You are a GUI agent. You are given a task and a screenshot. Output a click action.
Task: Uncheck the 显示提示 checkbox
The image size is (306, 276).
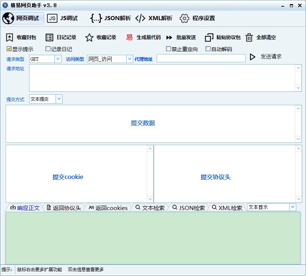tap(9, 49)
